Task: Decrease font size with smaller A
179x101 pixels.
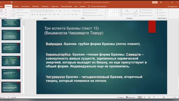Action: [56, 11]
